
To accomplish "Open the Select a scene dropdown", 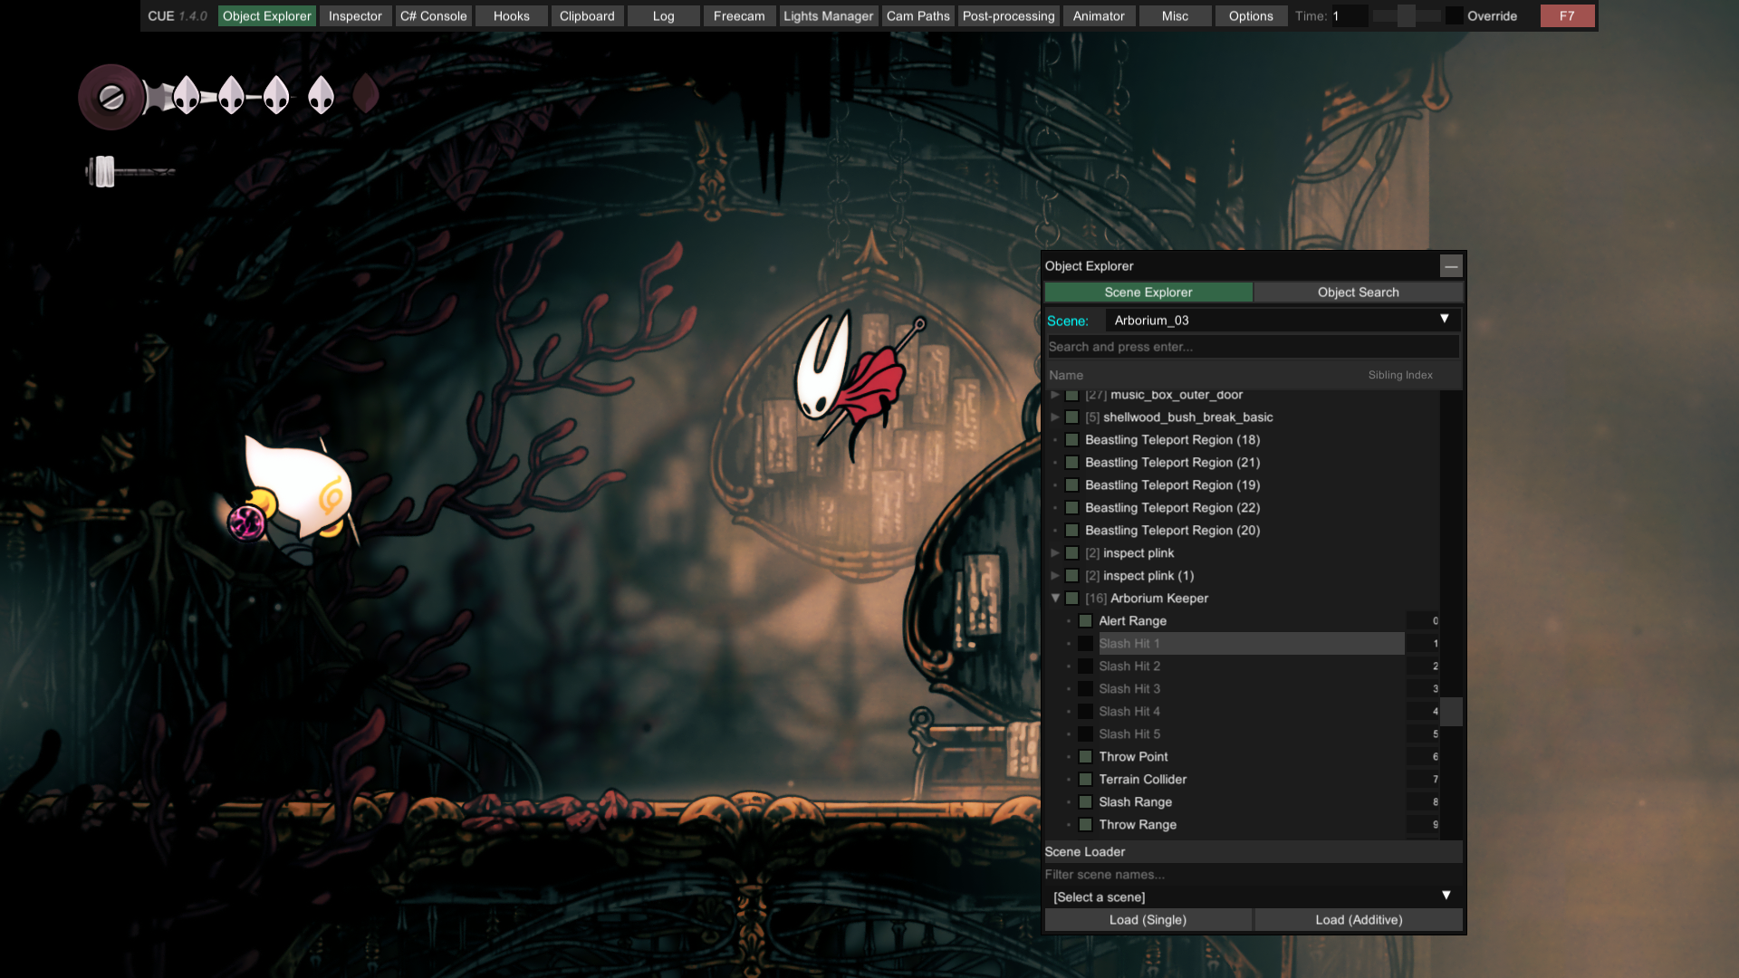I will click(1253, 896).
